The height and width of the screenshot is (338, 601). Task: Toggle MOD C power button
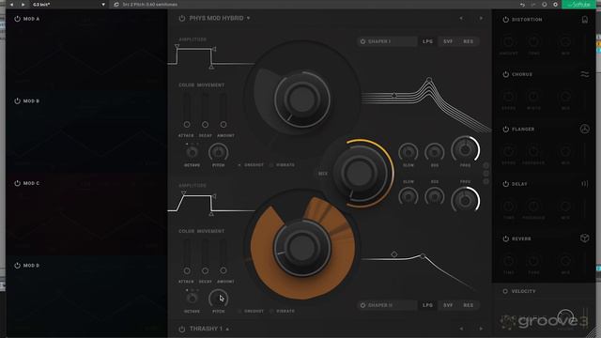[x=17, y=183]
